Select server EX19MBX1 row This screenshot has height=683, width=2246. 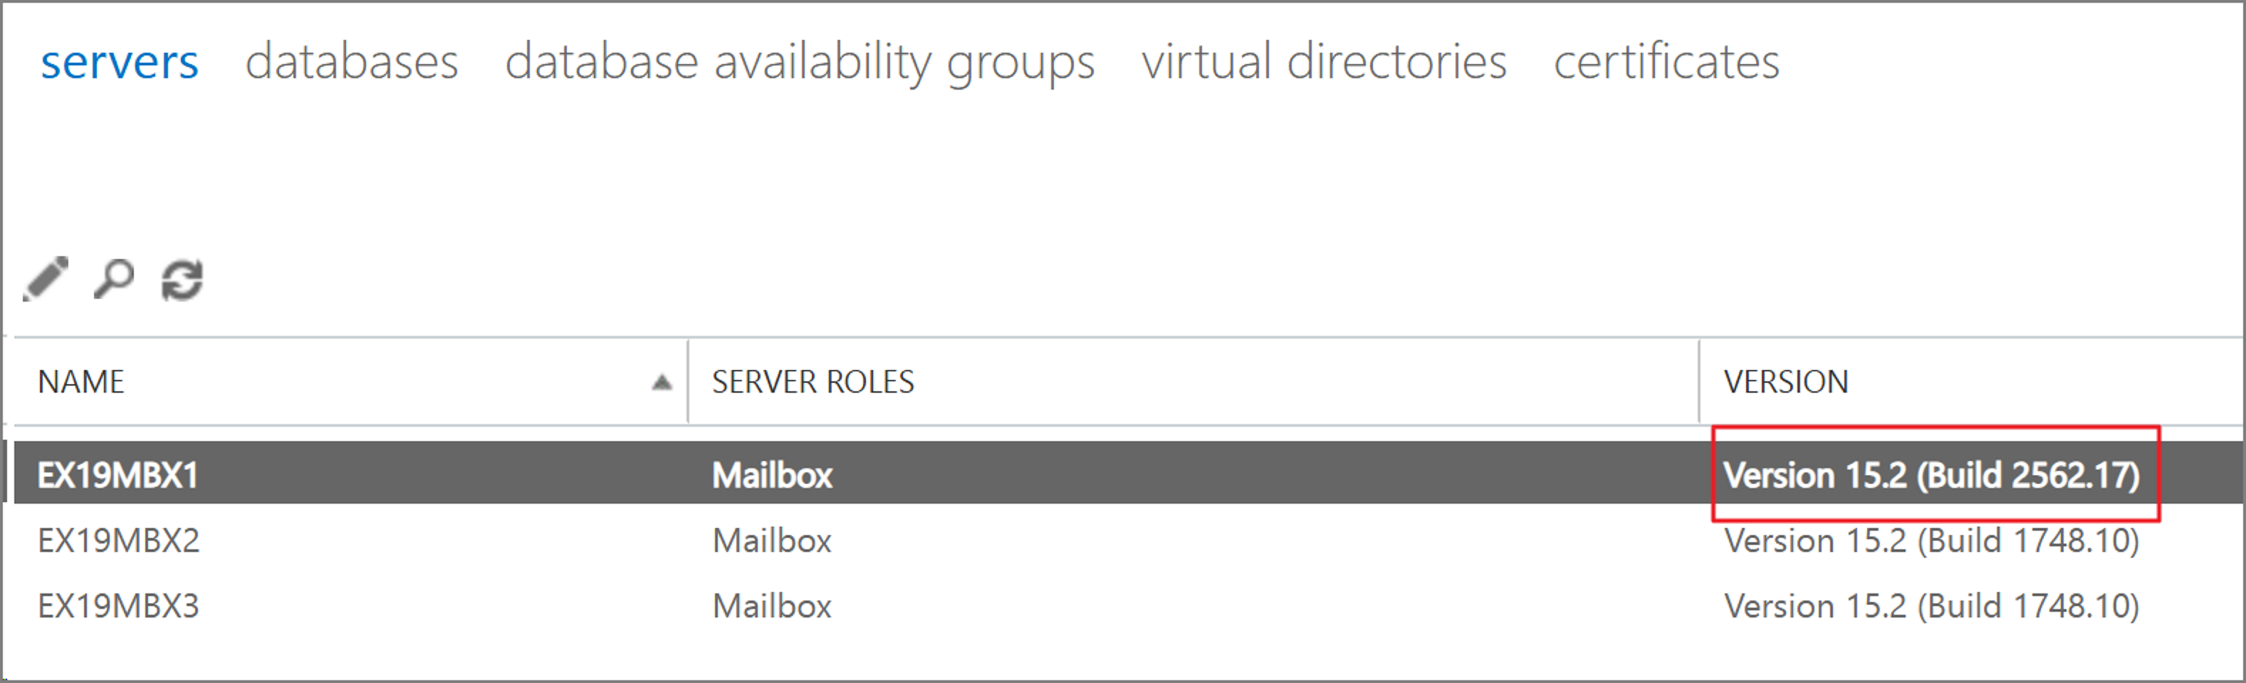click(1128, 472)
